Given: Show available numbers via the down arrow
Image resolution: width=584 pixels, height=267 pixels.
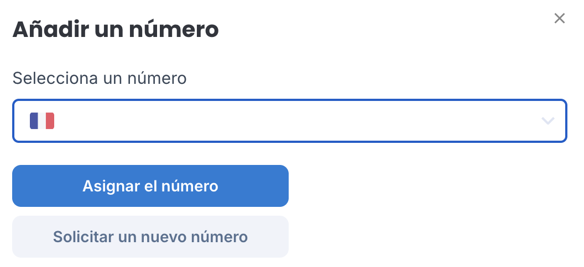Looking at the screenshot, I should (548, 121).
